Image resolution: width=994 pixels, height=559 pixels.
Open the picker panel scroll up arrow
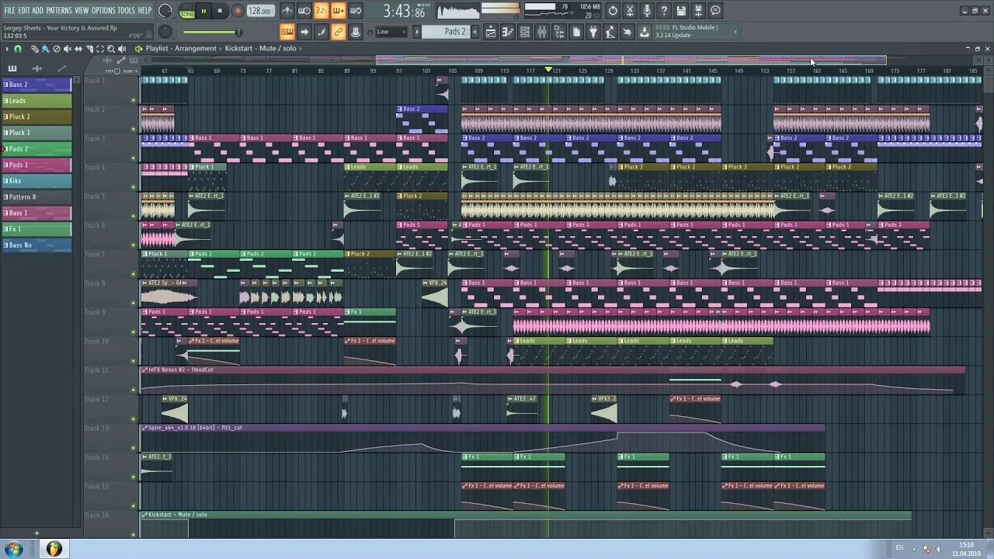point(77,79)
